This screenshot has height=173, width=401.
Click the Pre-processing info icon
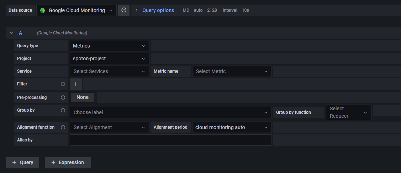[x=63, y=97]
